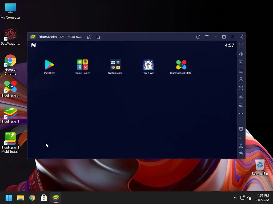Click the circular play icon in the BlueStacks sidebar

coord(241,79)
